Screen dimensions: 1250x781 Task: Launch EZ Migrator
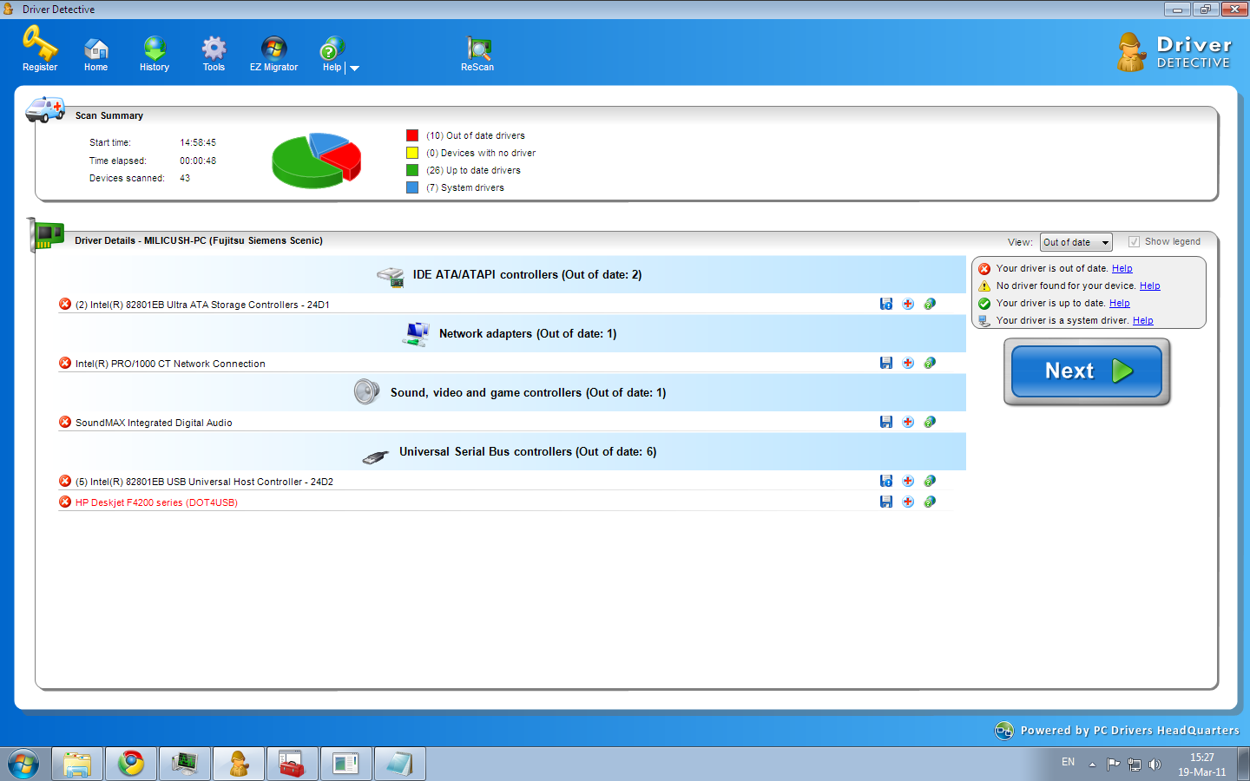(273, 55)
